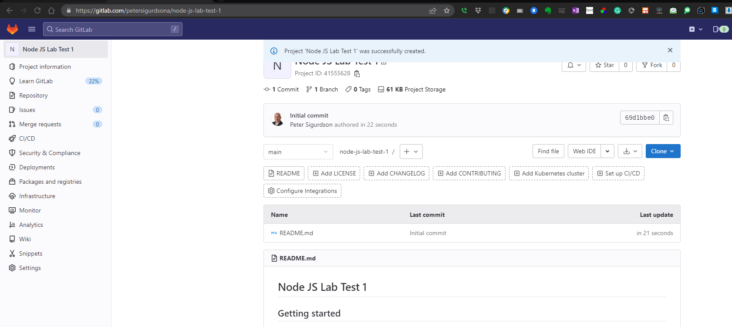Fork this project
Image resolution: width=732 pixels, height=327 pixels.
(x=652, y=65)
